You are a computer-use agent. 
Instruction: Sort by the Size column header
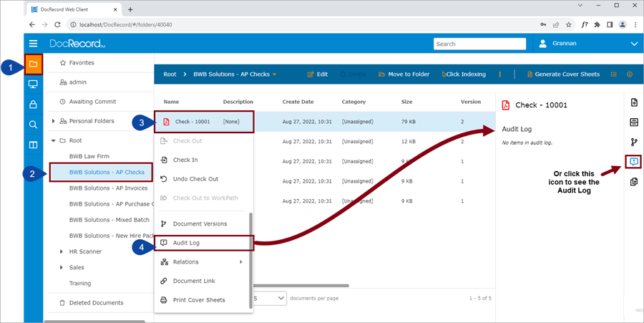pyautogui.click(x=406, y=102)
